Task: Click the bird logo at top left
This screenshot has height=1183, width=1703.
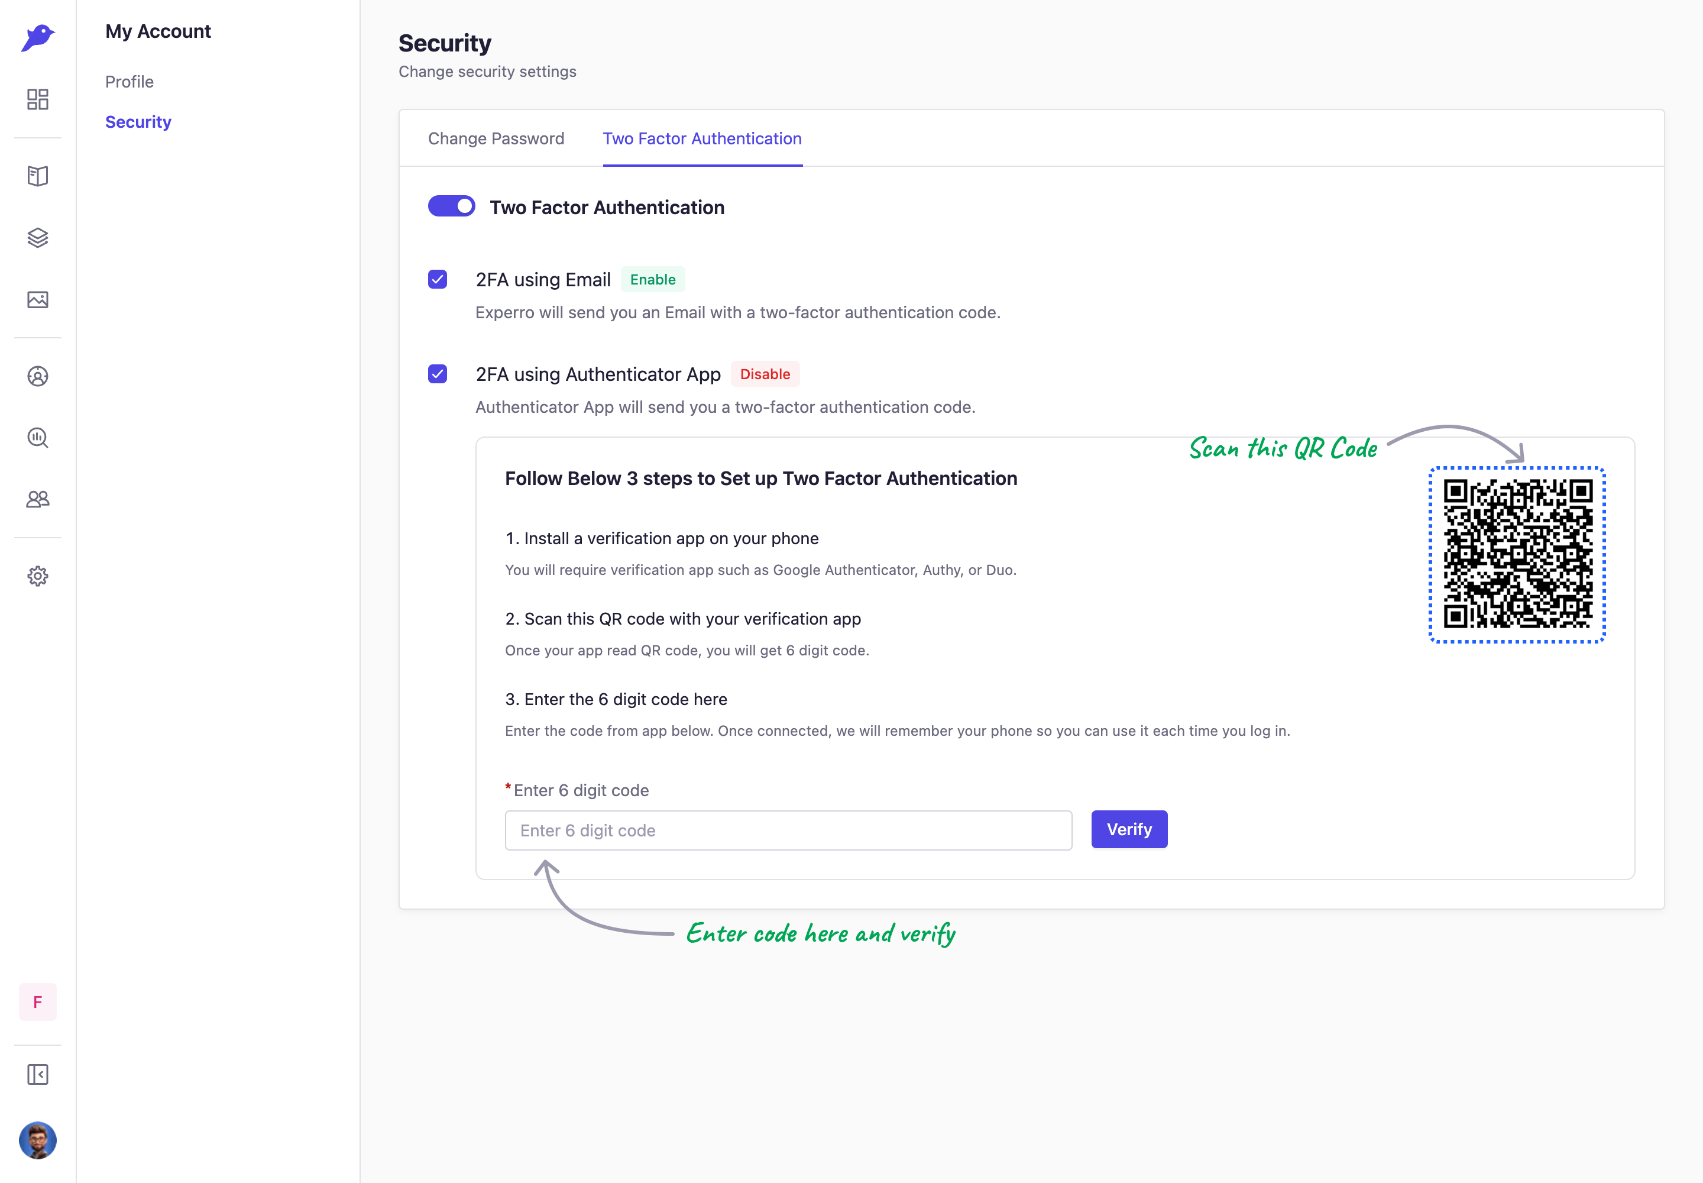Action: click(x=38, y=37)
